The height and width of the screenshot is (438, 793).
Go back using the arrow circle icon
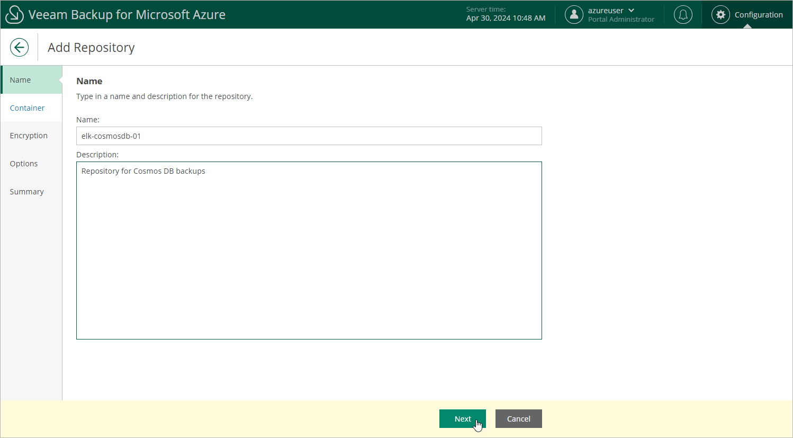(x=19, y=47)
